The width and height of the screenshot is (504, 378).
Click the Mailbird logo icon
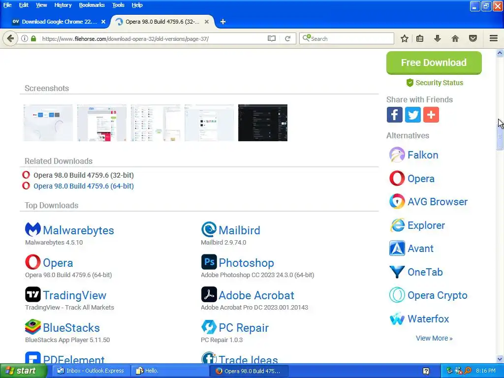(209, 229)
